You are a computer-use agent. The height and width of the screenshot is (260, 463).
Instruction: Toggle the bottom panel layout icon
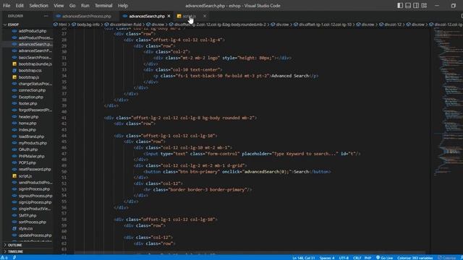[x=408, y=6]
